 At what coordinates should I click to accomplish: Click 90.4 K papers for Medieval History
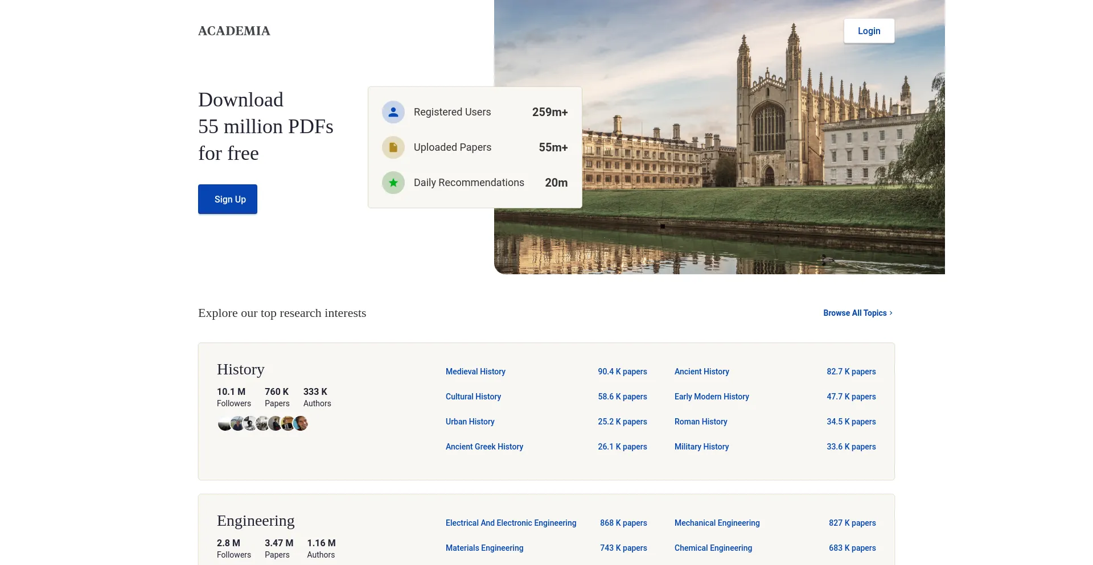(x=622, y=372)
